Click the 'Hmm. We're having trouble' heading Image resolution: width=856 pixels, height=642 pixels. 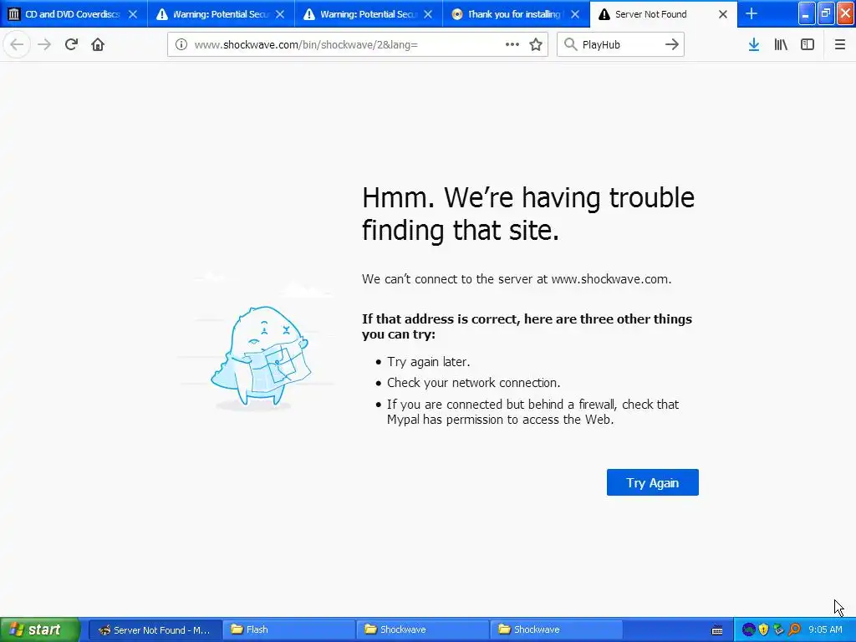pos(528,213)
